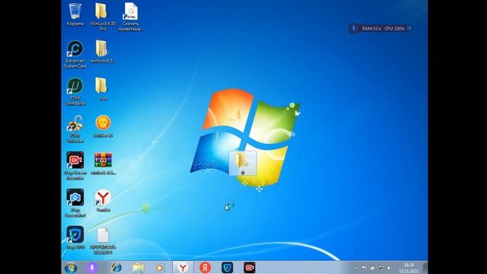Open the purple microphone assistant on taskbar
This screenshot has width=487, height=274.
click(91, 267)
